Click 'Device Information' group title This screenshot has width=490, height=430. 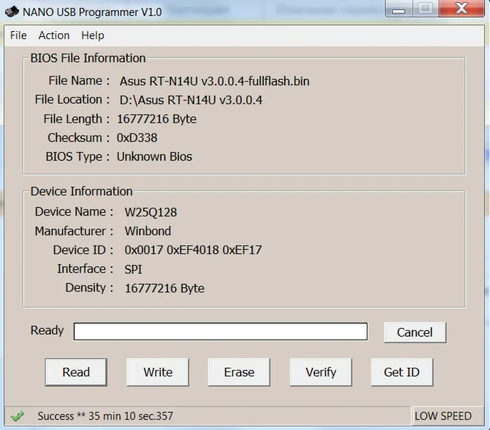click(82, 191)
